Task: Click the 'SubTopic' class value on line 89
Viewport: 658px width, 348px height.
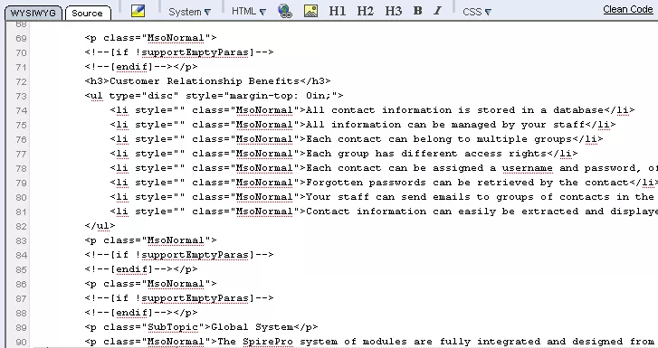Action: click(x=172, y=327)
